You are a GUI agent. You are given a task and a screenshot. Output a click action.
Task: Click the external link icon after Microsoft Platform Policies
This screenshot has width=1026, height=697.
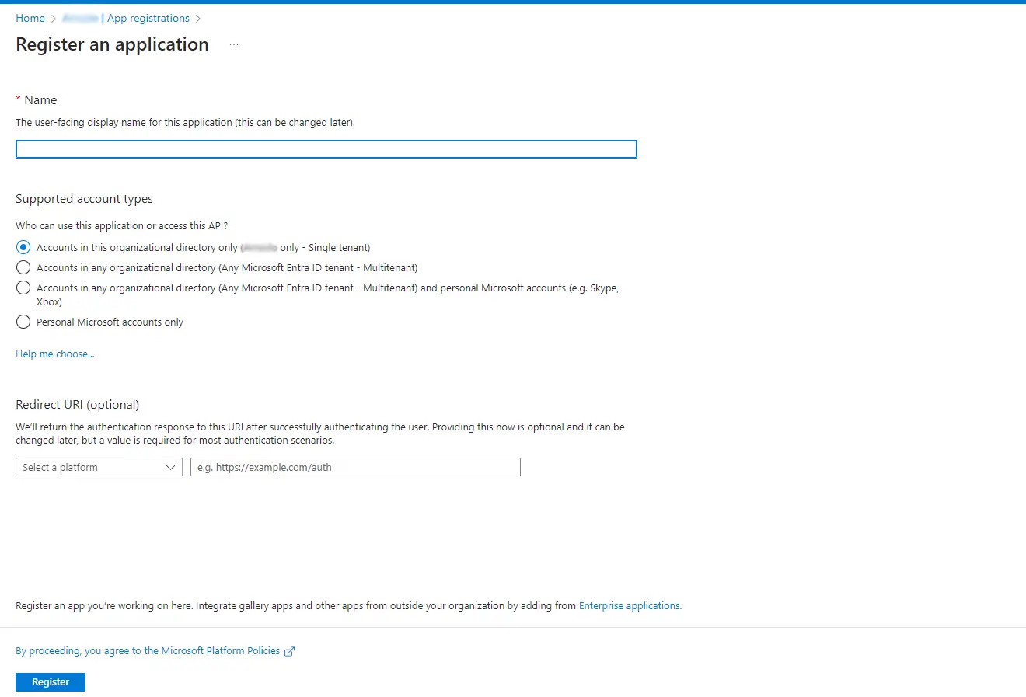289,651
